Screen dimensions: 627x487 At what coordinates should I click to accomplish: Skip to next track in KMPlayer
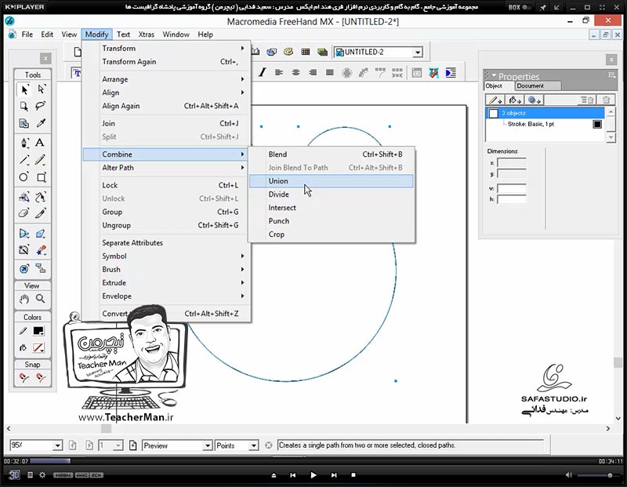[x=334, y=475]
